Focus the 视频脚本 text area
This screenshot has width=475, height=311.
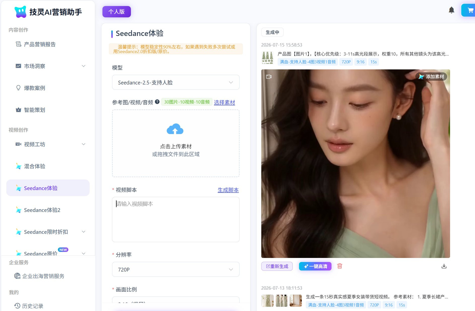pyautogui.click(x=176, y=219)
